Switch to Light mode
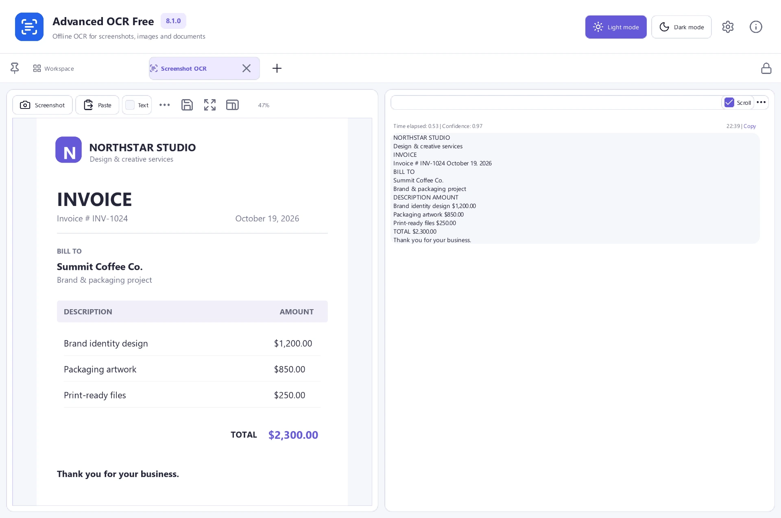 coord(616,27)
